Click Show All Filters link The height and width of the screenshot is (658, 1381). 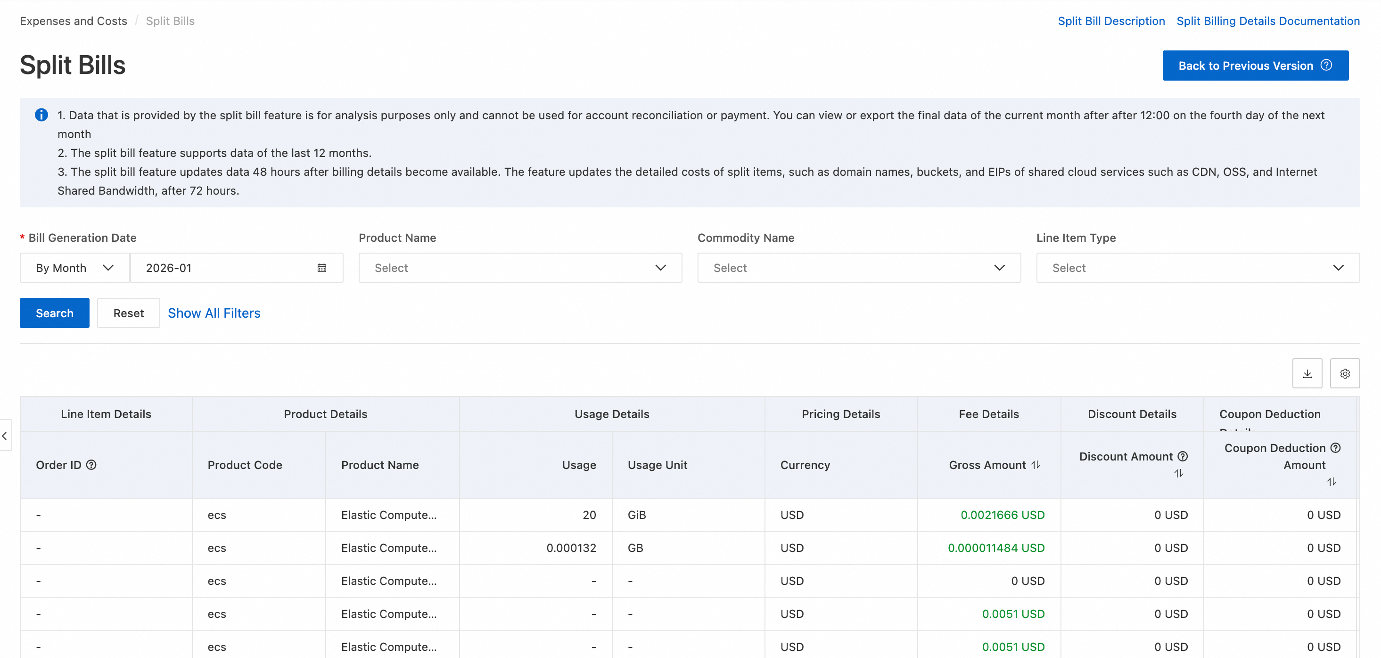point(214,313)
